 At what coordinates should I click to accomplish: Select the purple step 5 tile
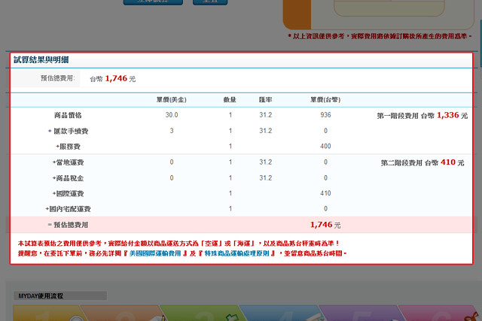click(x=356, y=313)
